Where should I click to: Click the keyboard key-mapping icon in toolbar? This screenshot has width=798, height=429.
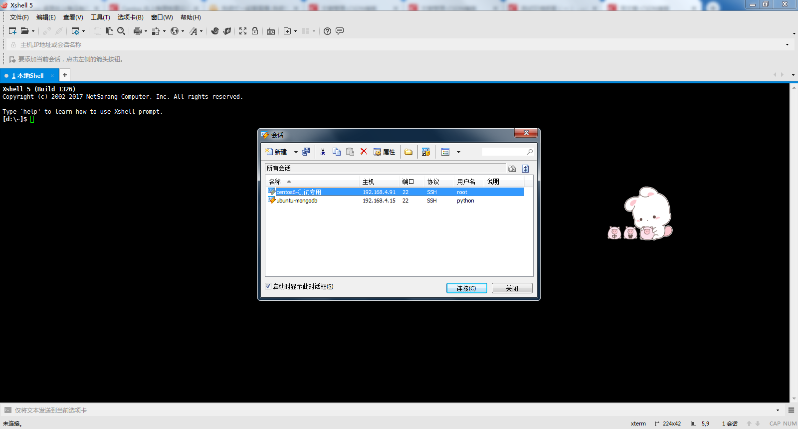click(x=271, y=31)
